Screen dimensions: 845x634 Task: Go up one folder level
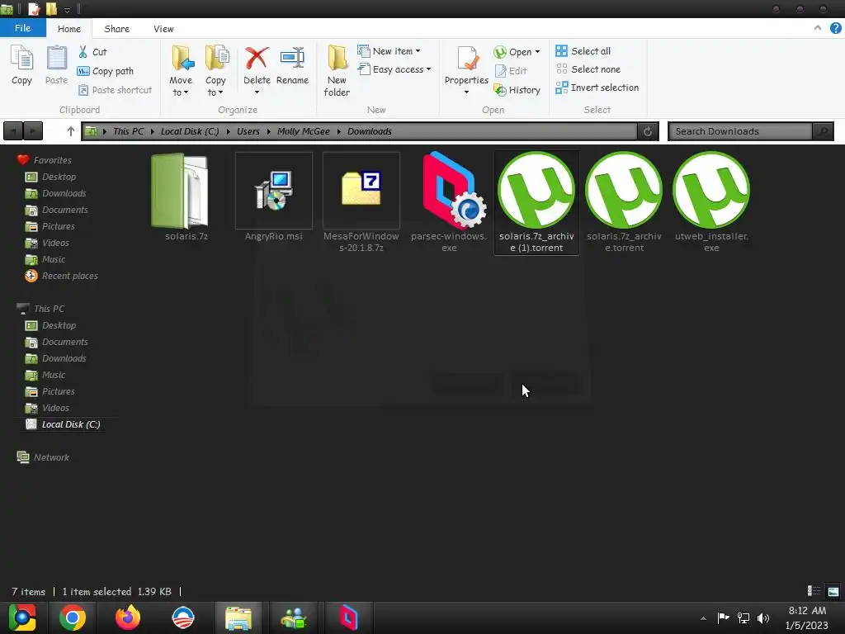(71, 131)
